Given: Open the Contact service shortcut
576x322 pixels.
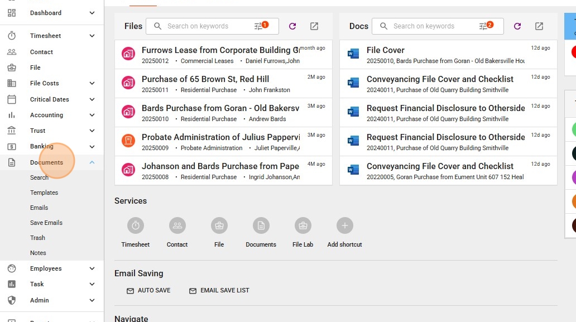Looking at the screenshot, I should (177, 225).
